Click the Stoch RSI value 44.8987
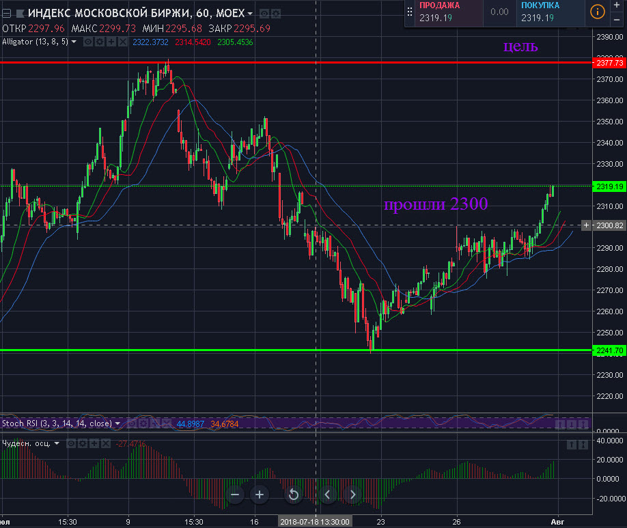 coord(191,423)
